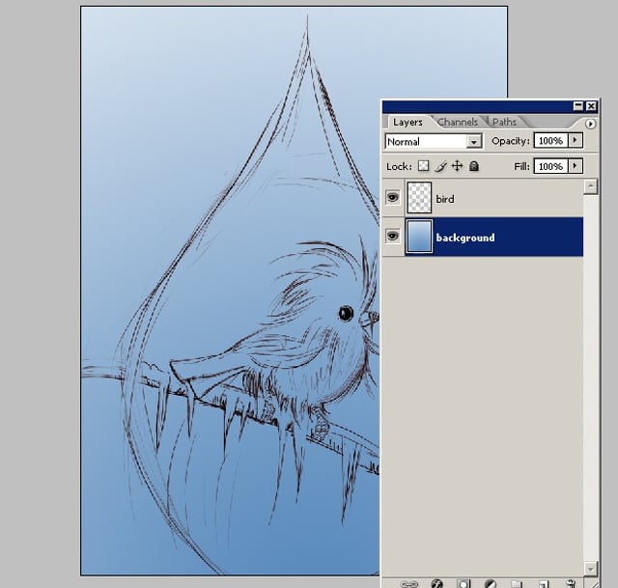Toggle lock transparent pixels
This screenshot has height=588, width=618.
423,166
